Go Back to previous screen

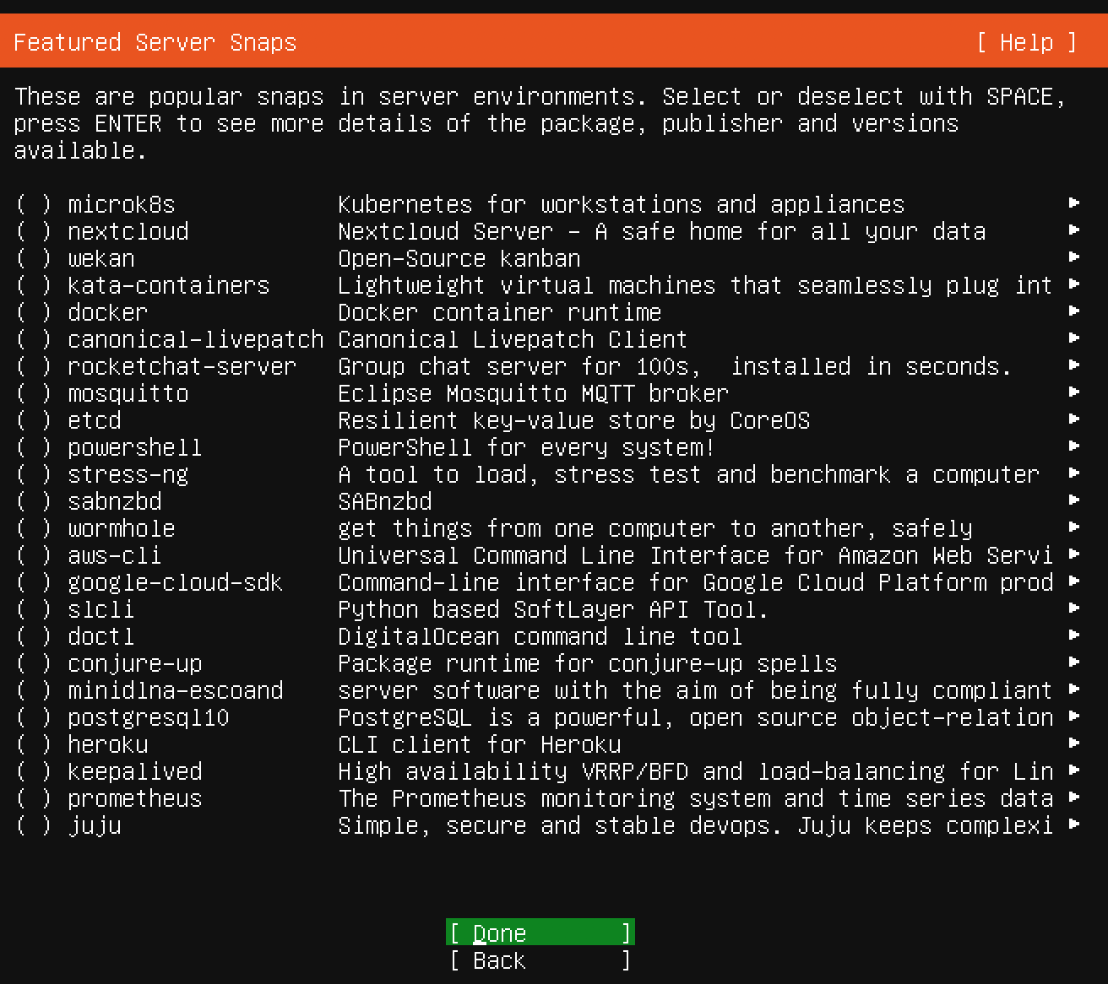pyautogui.click(x=540, y=960)
